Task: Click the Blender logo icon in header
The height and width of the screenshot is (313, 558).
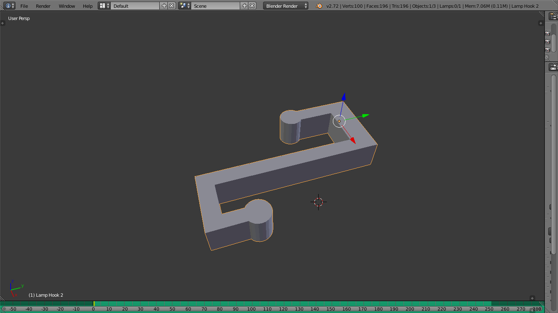Action: [319, 6]
